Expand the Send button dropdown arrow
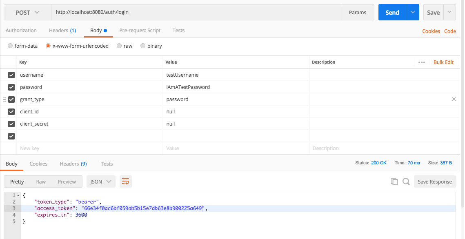 pos(412,12)
